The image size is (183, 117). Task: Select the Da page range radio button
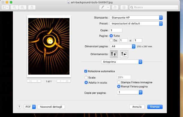click(111, 40)
